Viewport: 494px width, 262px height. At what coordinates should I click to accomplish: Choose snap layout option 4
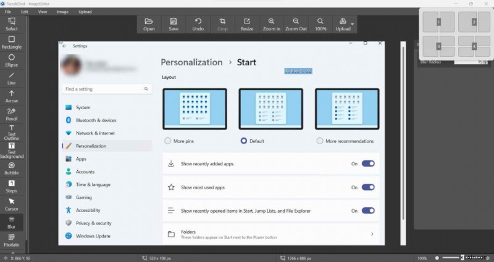coord(474,46)
